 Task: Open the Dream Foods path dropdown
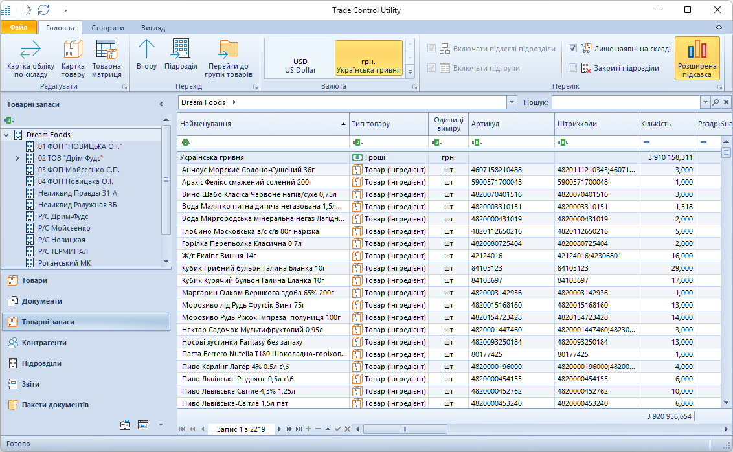pos(512,102)
